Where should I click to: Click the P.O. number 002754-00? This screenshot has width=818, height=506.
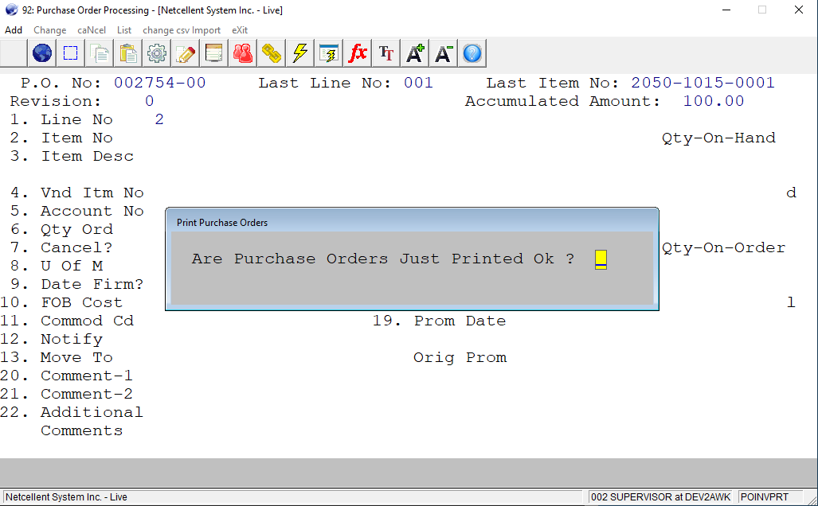pos(160,83)
